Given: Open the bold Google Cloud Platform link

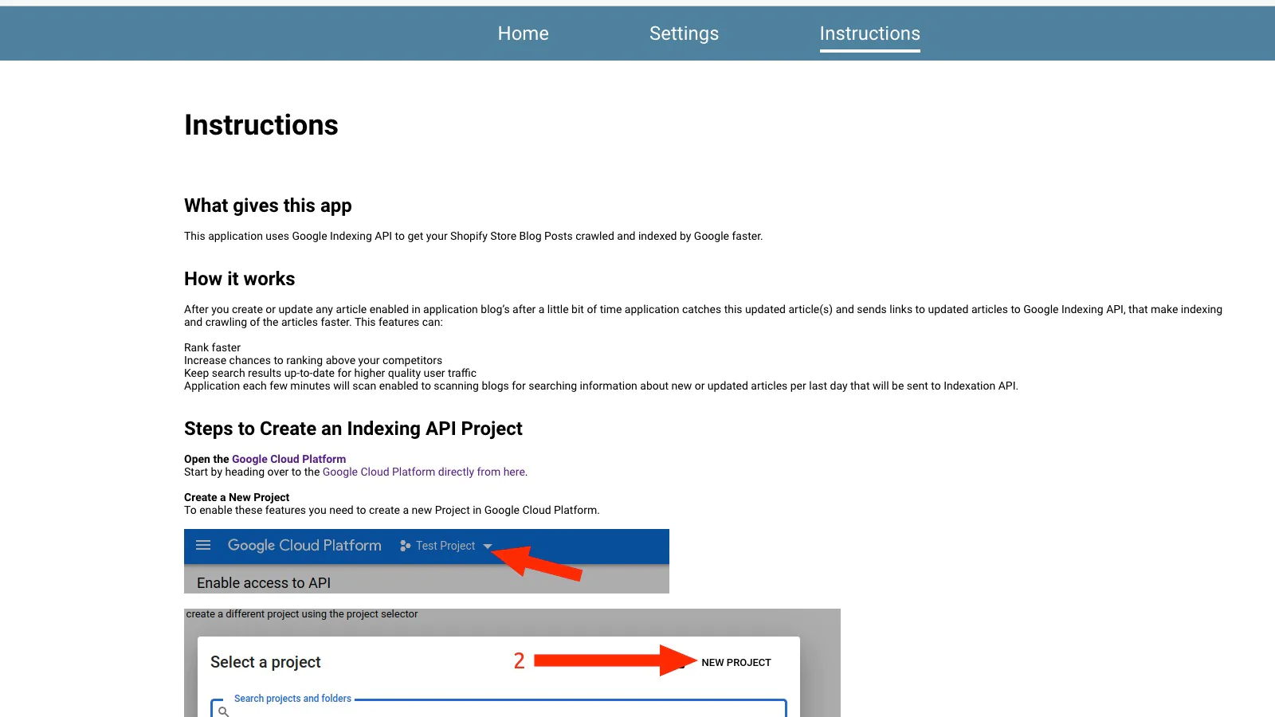Looking at the screenshot, I should pyautogui.click(x=288, y=459).
